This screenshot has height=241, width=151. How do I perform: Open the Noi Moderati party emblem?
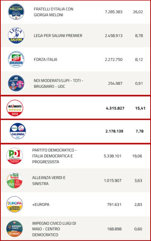click(x=16, y=83)
